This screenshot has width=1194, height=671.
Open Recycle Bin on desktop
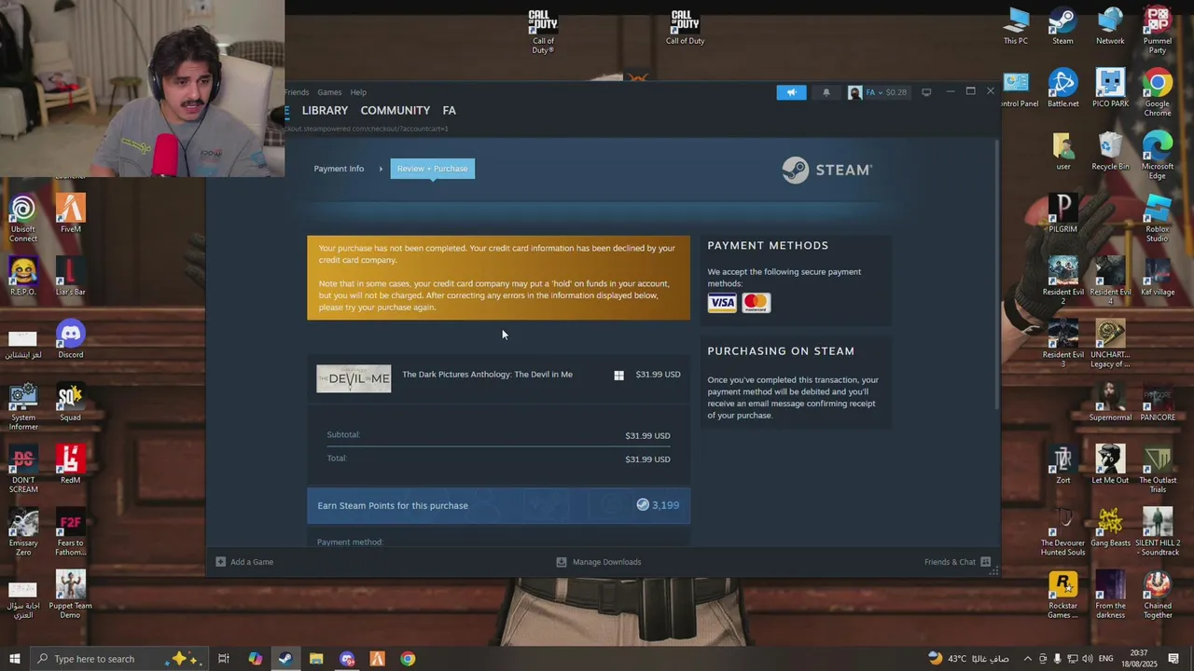pyautogui.click(x=1110, y=151)
